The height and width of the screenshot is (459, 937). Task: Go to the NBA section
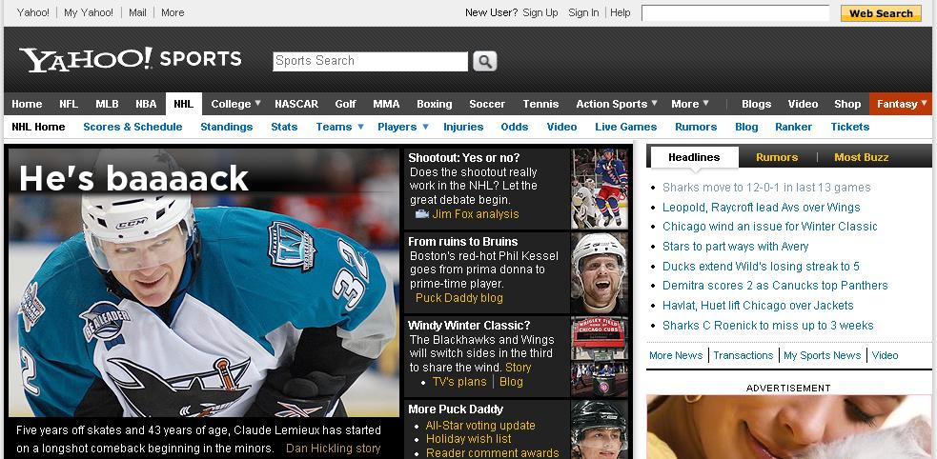[146, 104]
